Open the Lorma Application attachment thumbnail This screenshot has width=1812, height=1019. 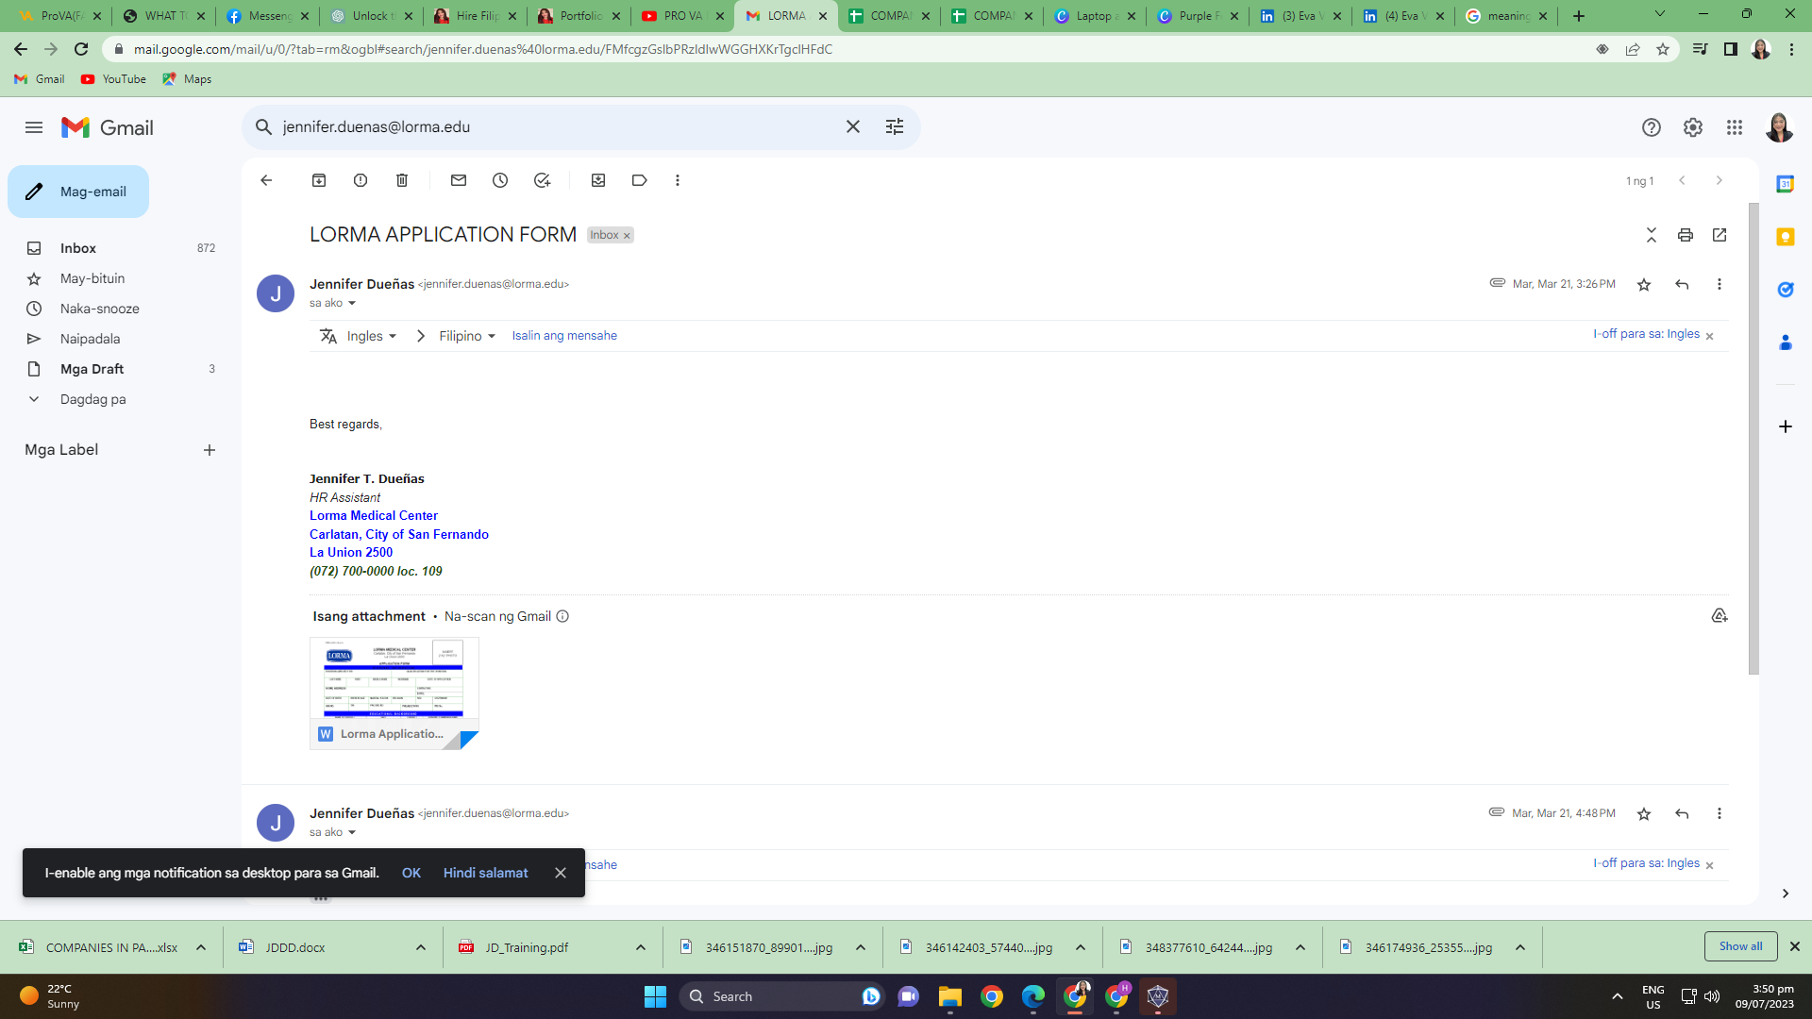(x=394, y=681)
